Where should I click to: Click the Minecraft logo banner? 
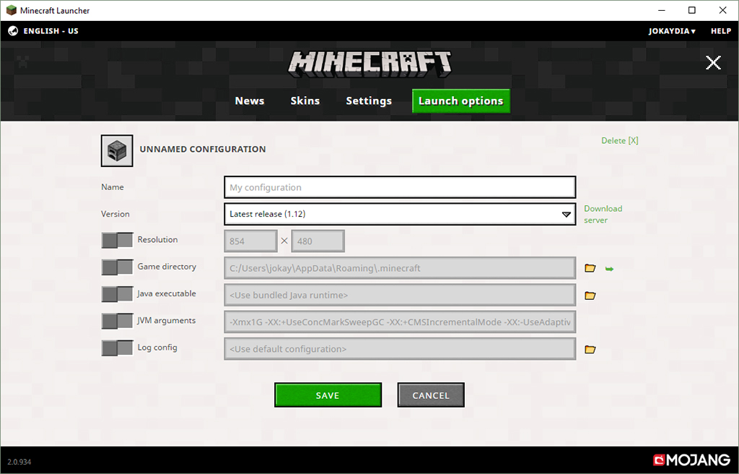pyautogui.click(x=369, y=64)
